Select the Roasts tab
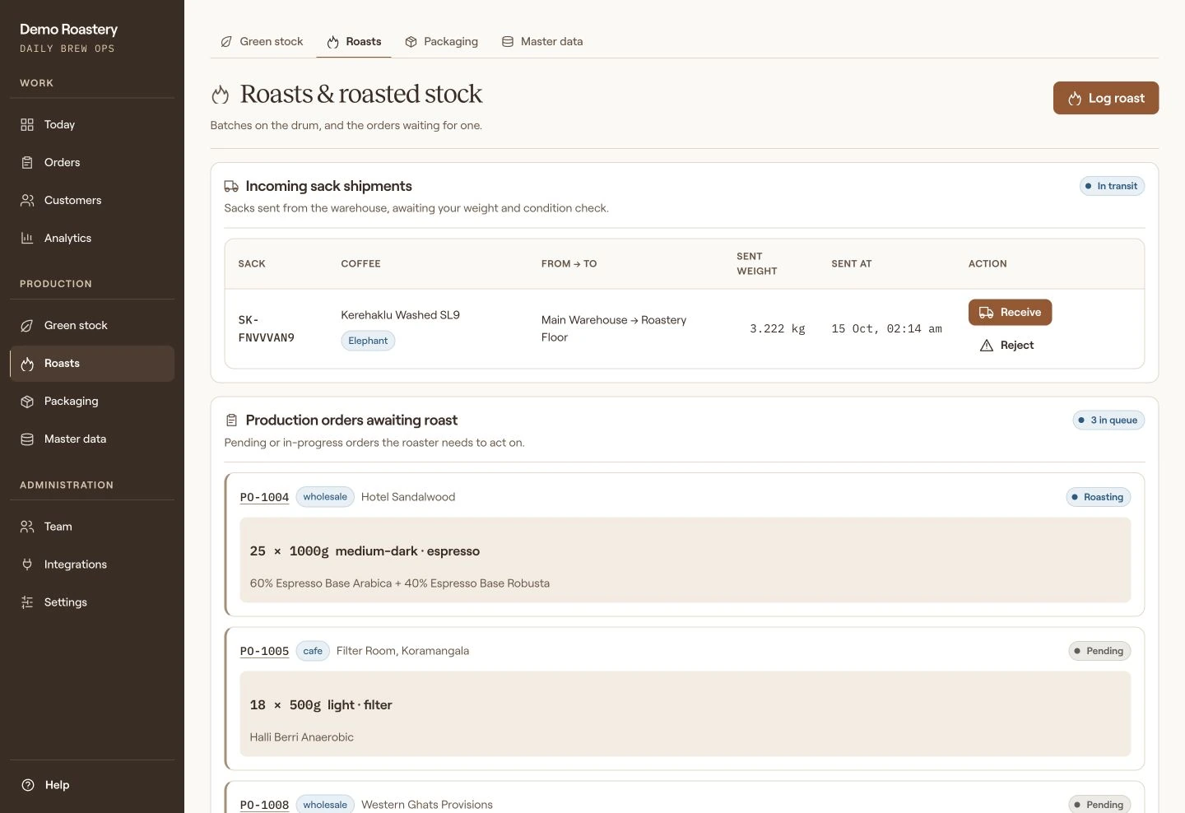The image size is (1185, 813). click(354, 42)
